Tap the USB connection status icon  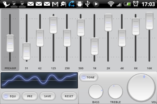pyautogui.click(x=88, y=4)
